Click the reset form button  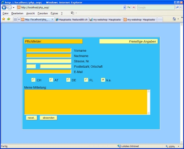pos(32,118)
